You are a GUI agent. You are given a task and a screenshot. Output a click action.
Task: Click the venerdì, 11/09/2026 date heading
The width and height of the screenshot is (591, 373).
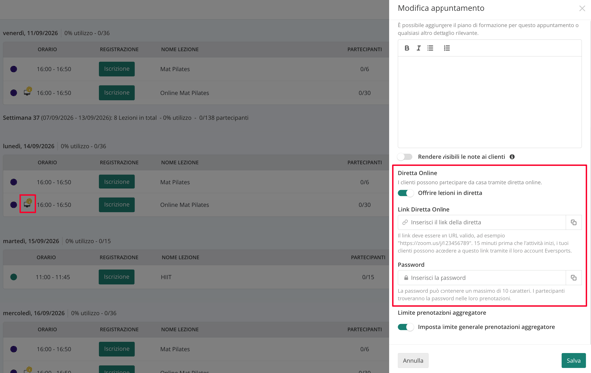(30, 33)
